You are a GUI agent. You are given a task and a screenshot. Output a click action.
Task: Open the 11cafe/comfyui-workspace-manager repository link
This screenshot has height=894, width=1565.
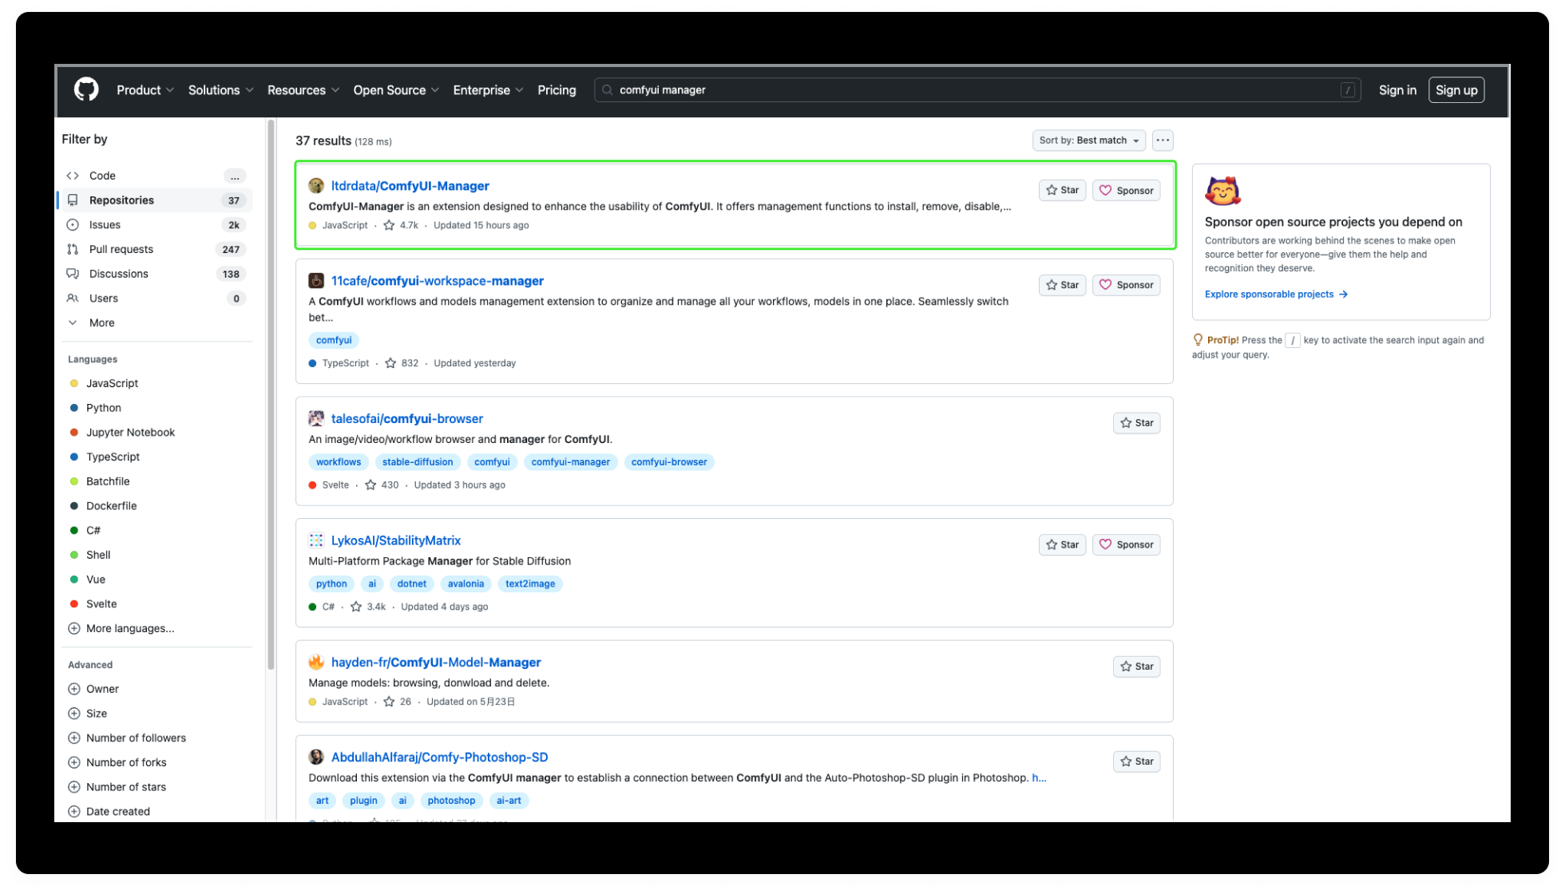pos(437,281)
